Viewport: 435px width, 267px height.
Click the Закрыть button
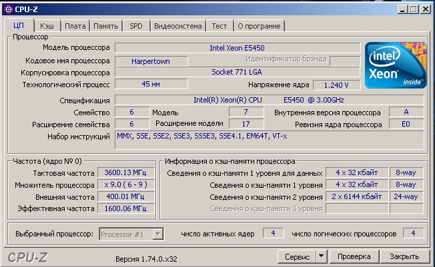pyautogui.click(x=404, y=256)
